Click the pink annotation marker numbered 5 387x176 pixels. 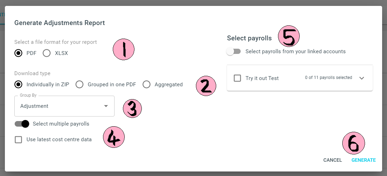point(289,36)
